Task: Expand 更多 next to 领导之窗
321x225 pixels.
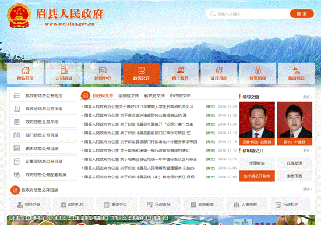Action: [x=307, y=97]
